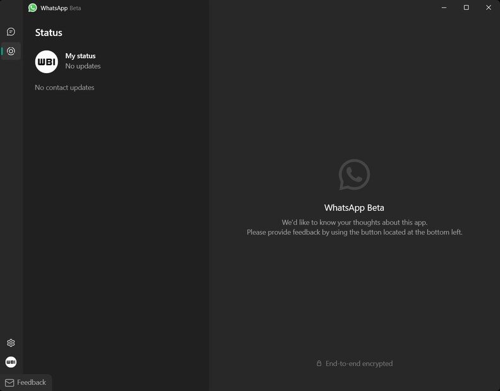Click the WhatsApp logo in title bar
The height and width of the screenshot is (391, 500).
pos(33,8)
